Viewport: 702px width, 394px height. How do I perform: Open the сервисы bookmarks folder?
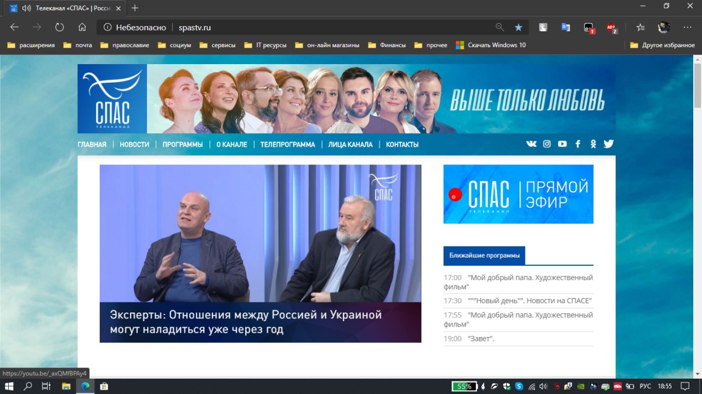[218, 45]
